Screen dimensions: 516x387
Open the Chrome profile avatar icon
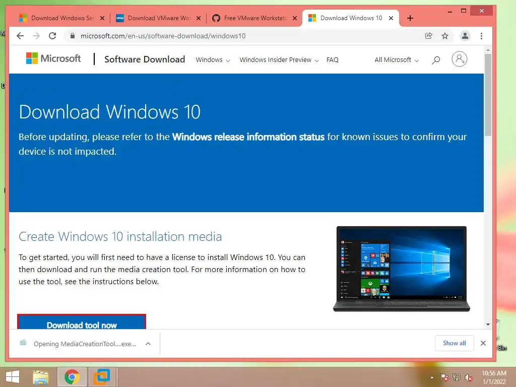(x=465, y=36)
